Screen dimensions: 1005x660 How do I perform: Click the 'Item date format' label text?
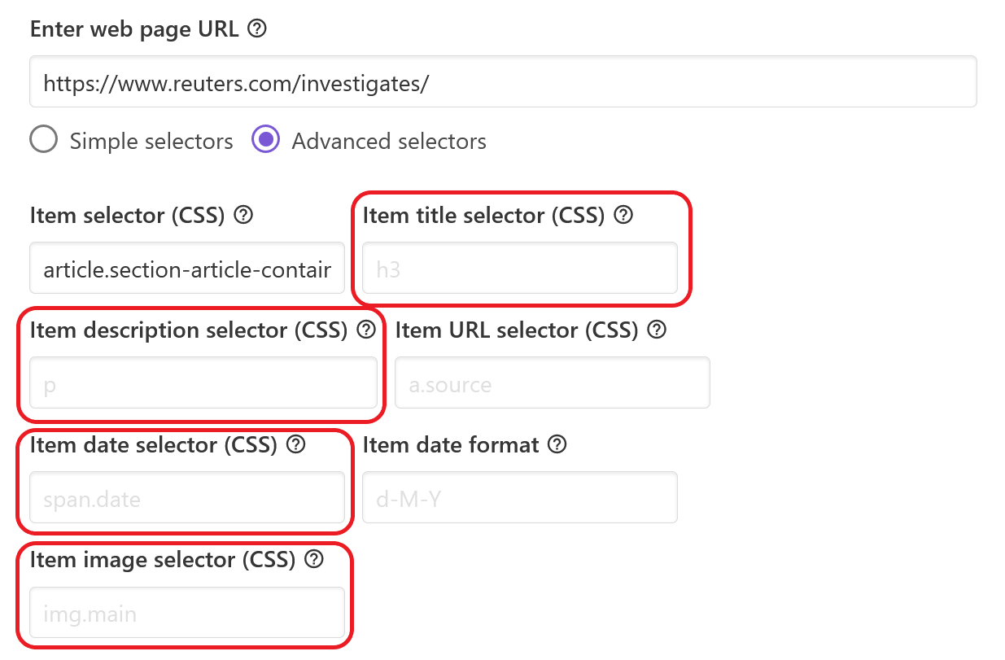coord(451,445)
